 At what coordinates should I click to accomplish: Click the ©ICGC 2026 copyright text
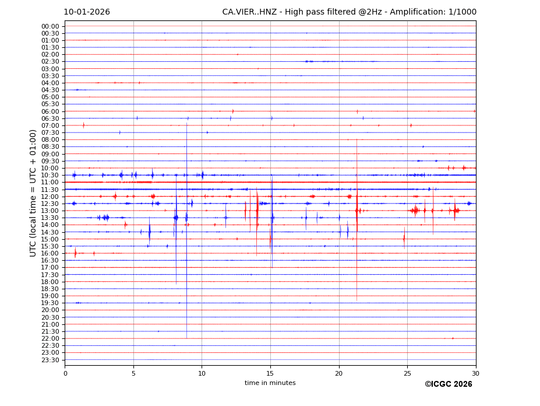click(448, 384)
